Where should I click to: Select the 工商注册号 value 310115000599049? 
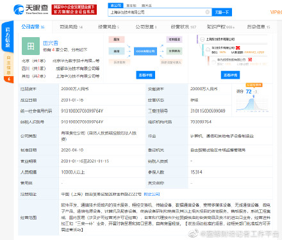(208, 111)
